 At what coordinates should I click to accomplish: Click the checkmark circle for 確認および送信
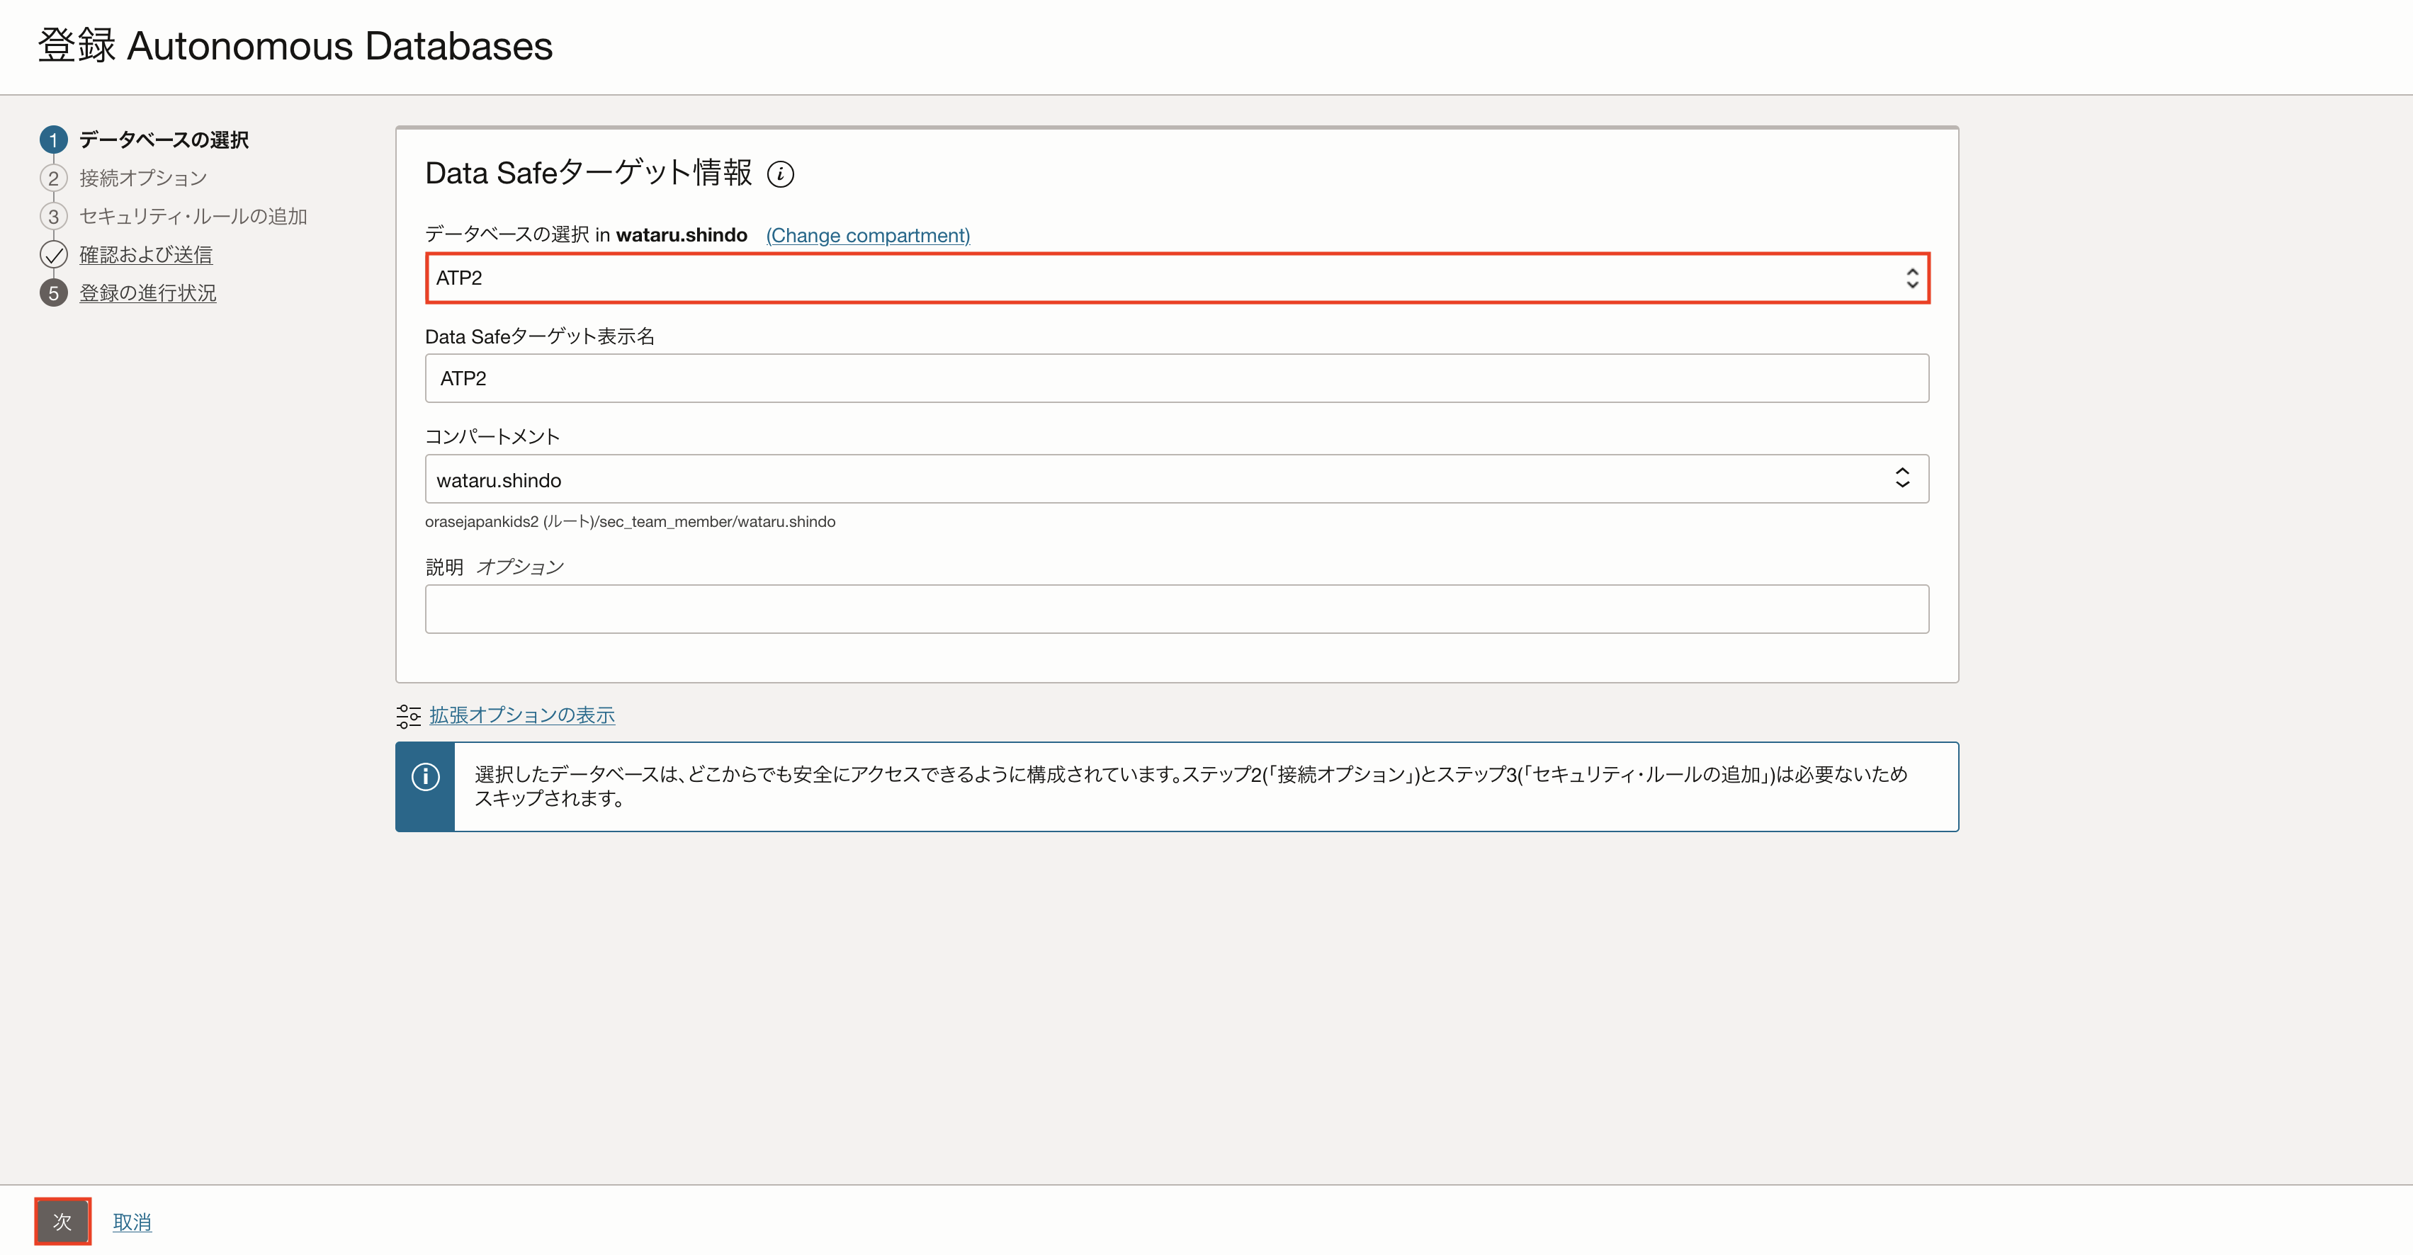[53, 254]
